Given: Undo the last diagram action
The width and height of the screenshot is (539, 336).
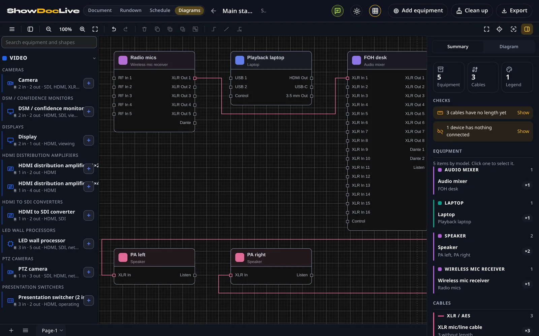Looking at the screenshot, I should pyautogui.click(x=114, y=29).
